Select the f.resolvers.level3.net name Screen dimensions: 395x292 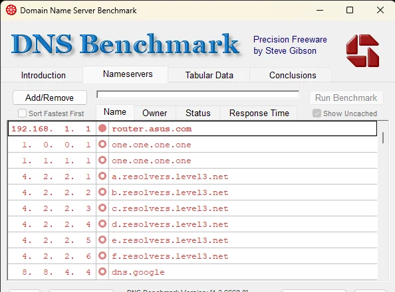170,256
